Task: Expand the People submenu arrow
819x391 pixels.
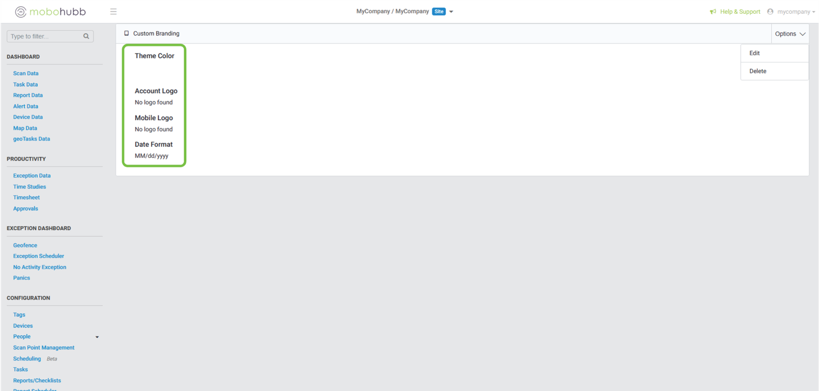Action: pos(97,337)
